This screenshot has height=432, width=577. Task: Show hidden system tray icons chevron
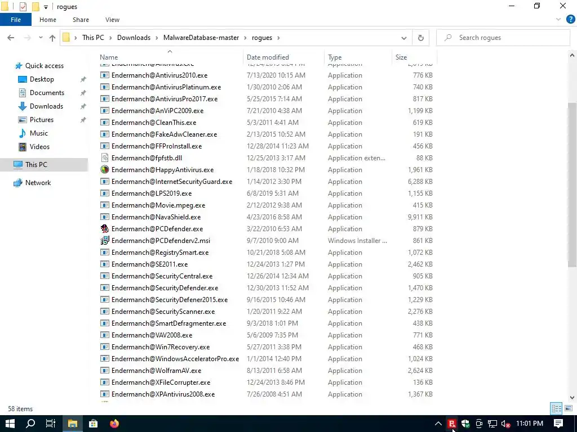coord(438,424)
